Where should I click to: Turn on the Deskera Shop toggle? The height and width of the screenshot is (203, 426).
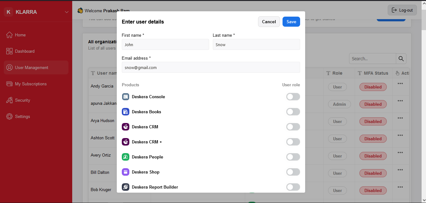[293, 172]
